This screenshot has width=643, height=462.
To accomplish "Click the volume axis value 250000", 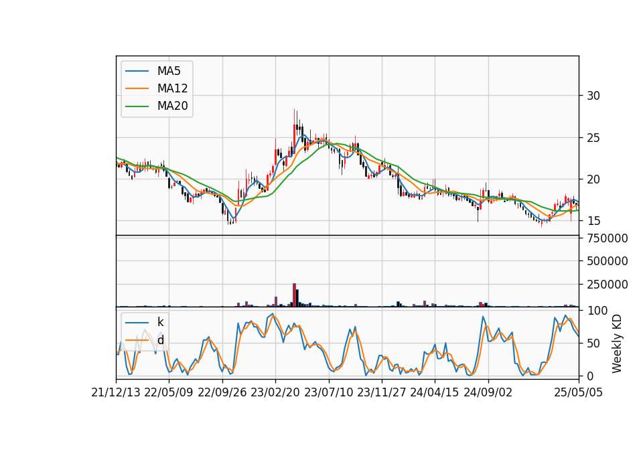I will (x=608, y=285).
